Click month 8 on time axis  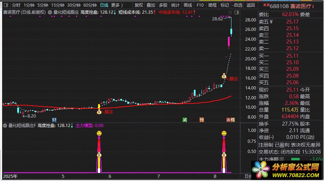pos(215,176)
